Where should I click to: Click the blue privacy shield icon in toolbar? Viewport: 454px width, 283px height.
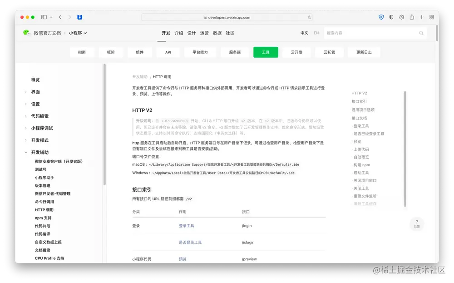[x=381, y=17]
